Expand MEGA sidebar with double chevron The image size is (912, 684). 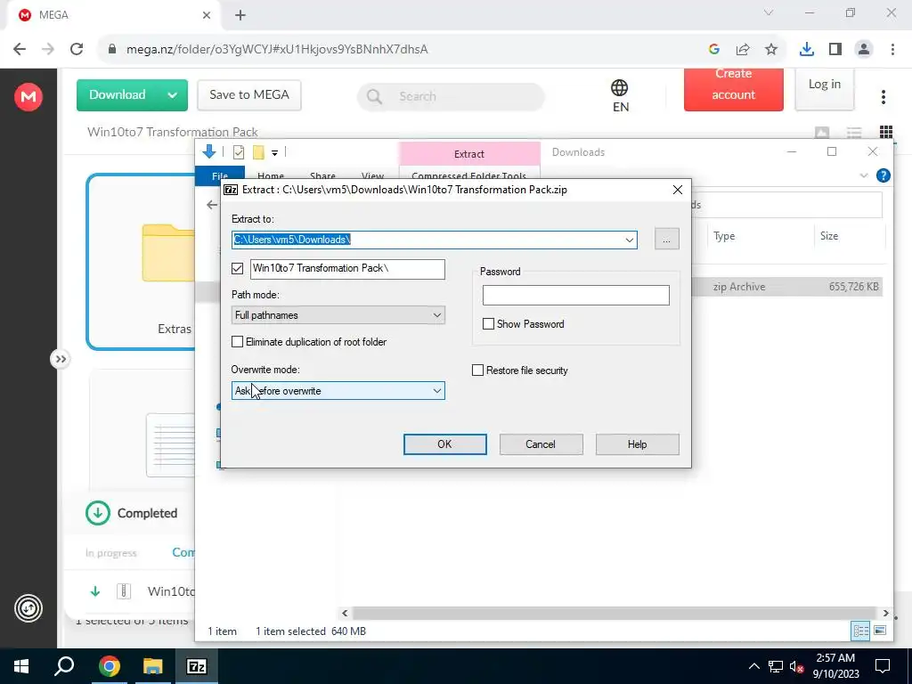point(61,359)
